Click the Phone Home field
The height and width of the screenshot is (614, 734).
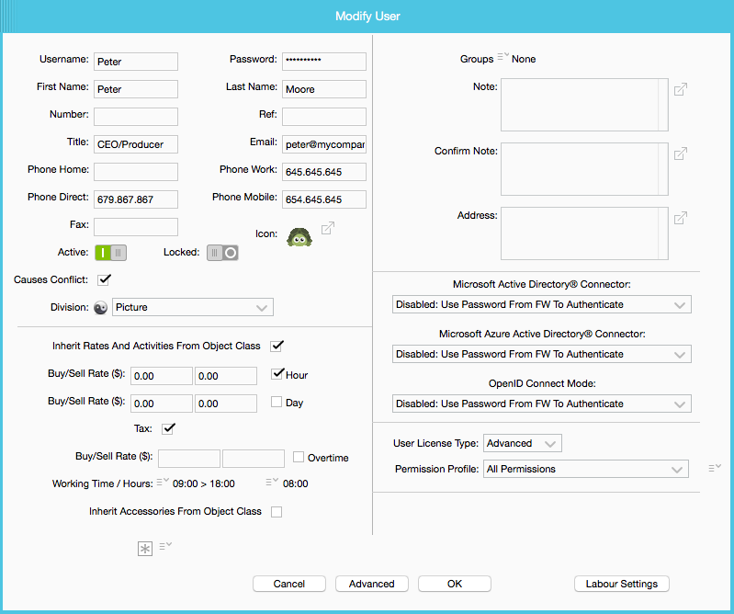[136, 172]
